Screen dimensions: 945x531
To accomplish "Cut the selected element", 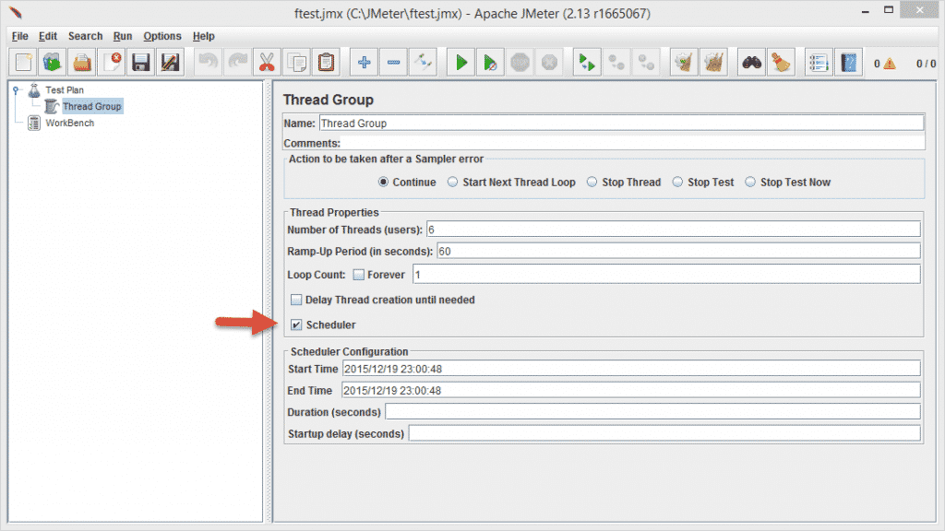I will (267, 62).
